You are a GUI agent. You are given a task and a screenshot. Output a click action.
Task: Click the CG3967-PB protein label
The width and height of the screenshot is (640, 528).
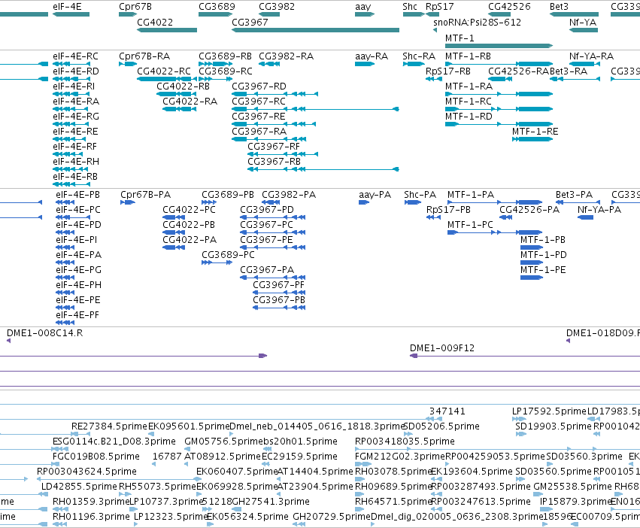pos(279,300)
